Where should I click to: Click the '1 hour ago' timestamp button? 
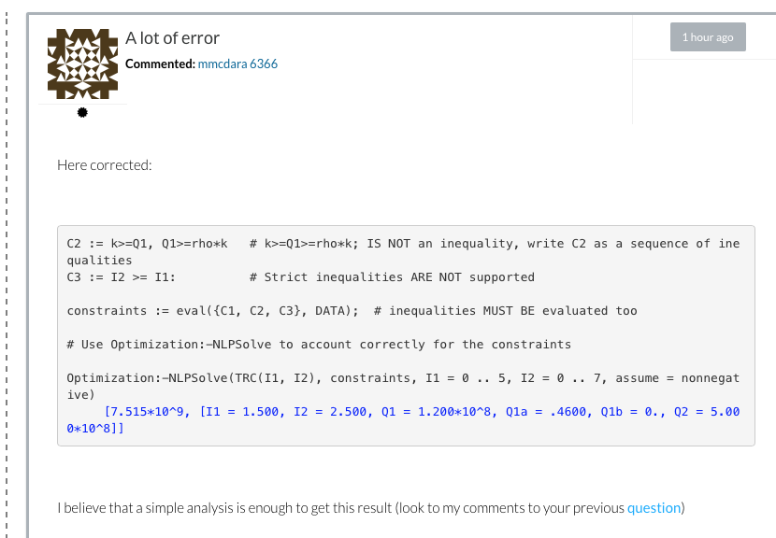point(708,37)
